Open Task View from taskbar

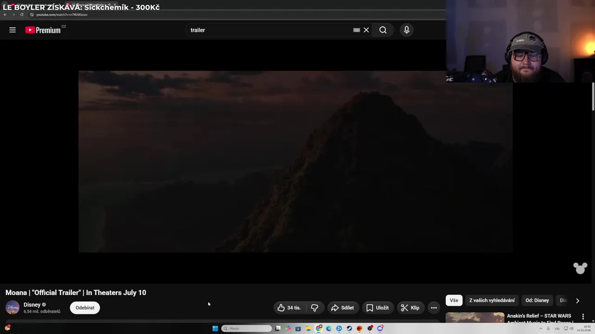278,328
